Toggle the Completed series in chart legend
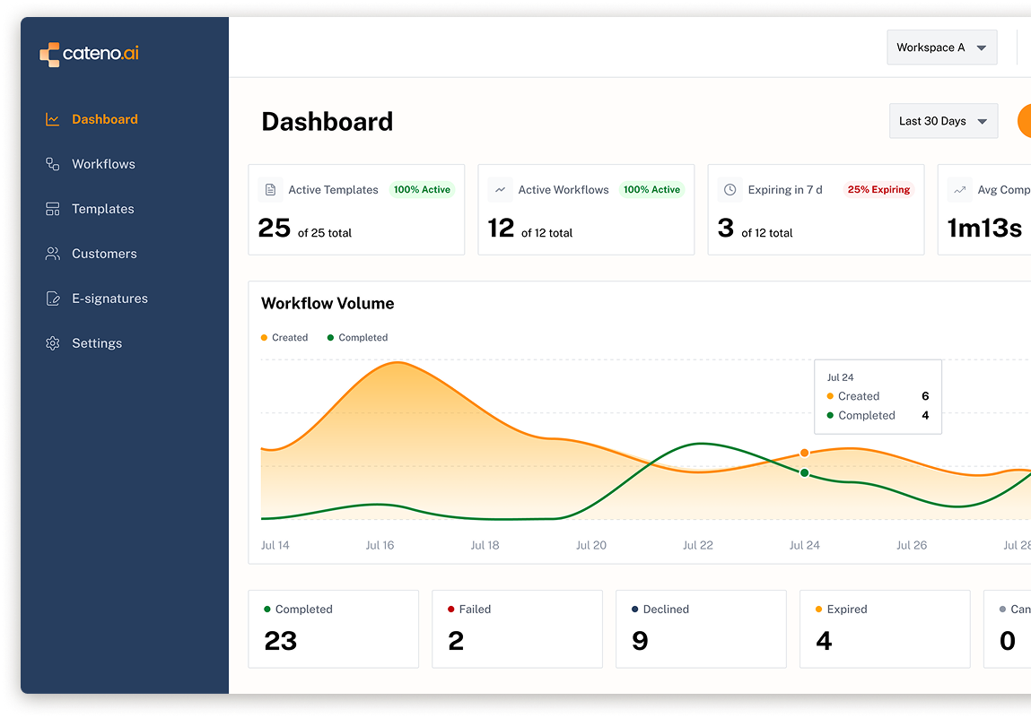The height and width of the screenshot is (718, 1031). 358,338
